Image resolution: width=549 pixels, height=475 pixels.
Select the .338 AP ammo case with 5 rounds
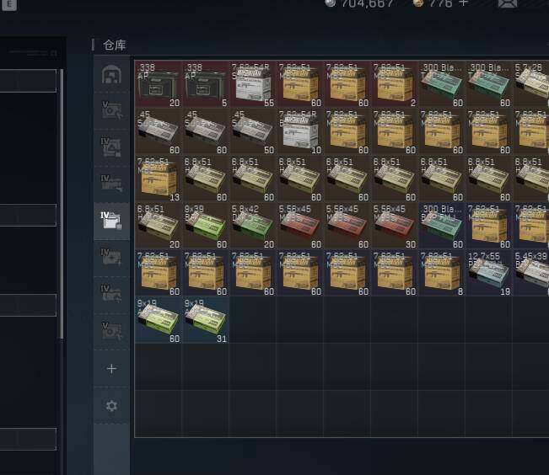[x=206, y=84]
